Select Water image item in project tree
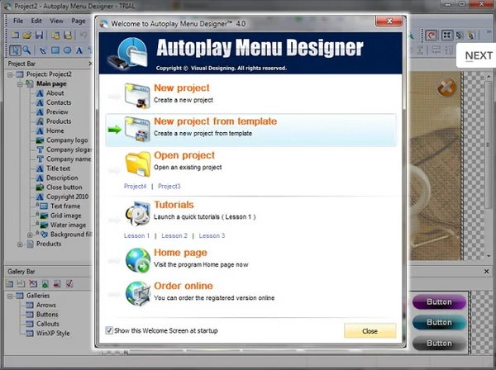The width and height of the screenshot is (496, 370). (68, 225)
